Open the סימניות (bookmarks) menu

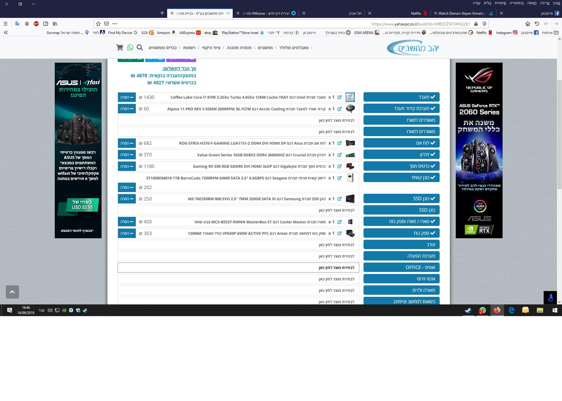[500, 3]
